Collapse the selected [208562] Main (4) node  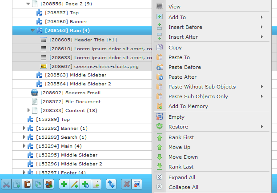pyautogui.click(x=32, y=30)
